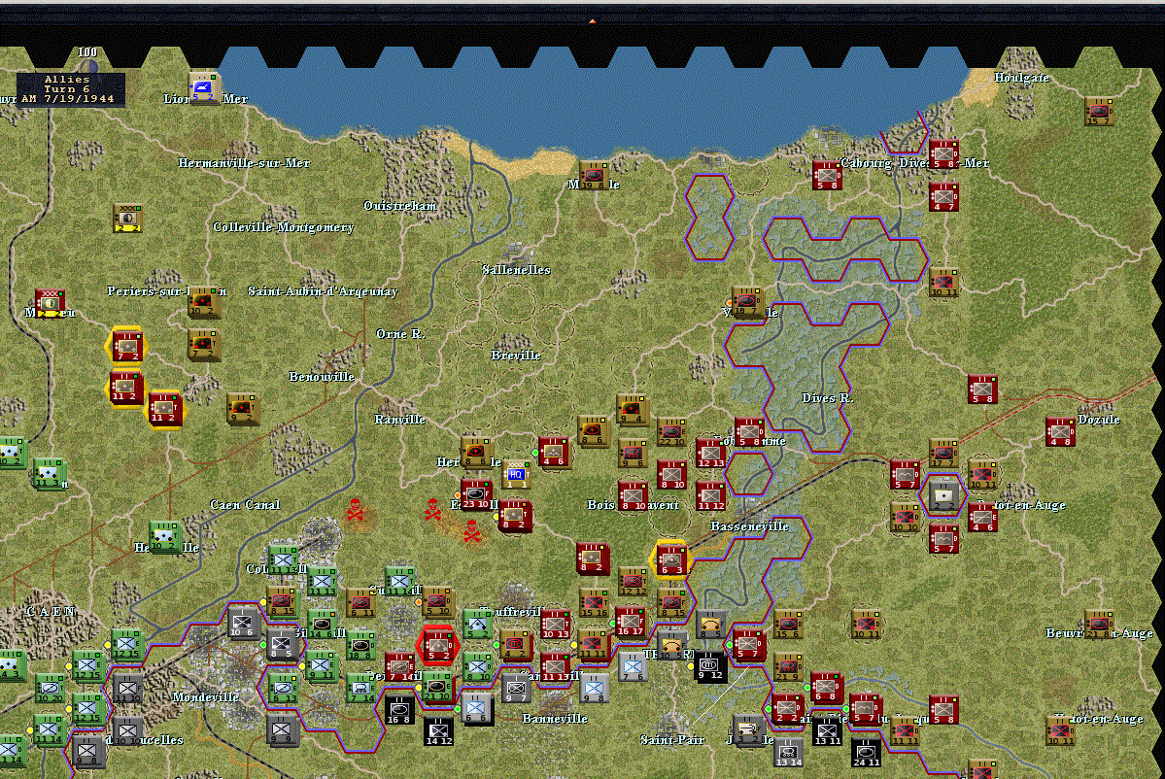Image resolution: width=1165 pixels, height=779 pixels.
Task: Click the Colleville-Montgomery label
Action: 283,227
